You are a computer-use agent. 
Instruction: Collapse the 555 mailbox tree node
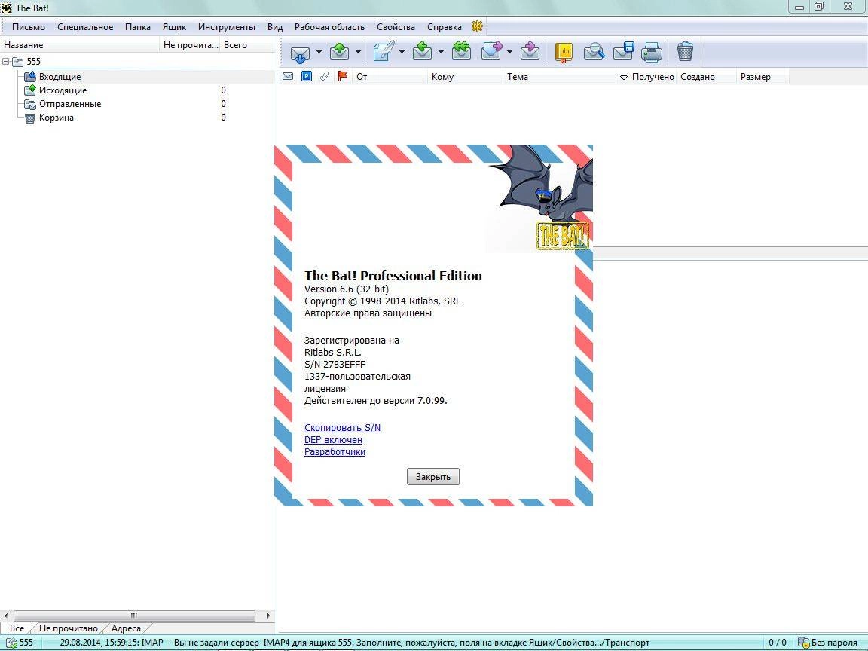(6, 62)
